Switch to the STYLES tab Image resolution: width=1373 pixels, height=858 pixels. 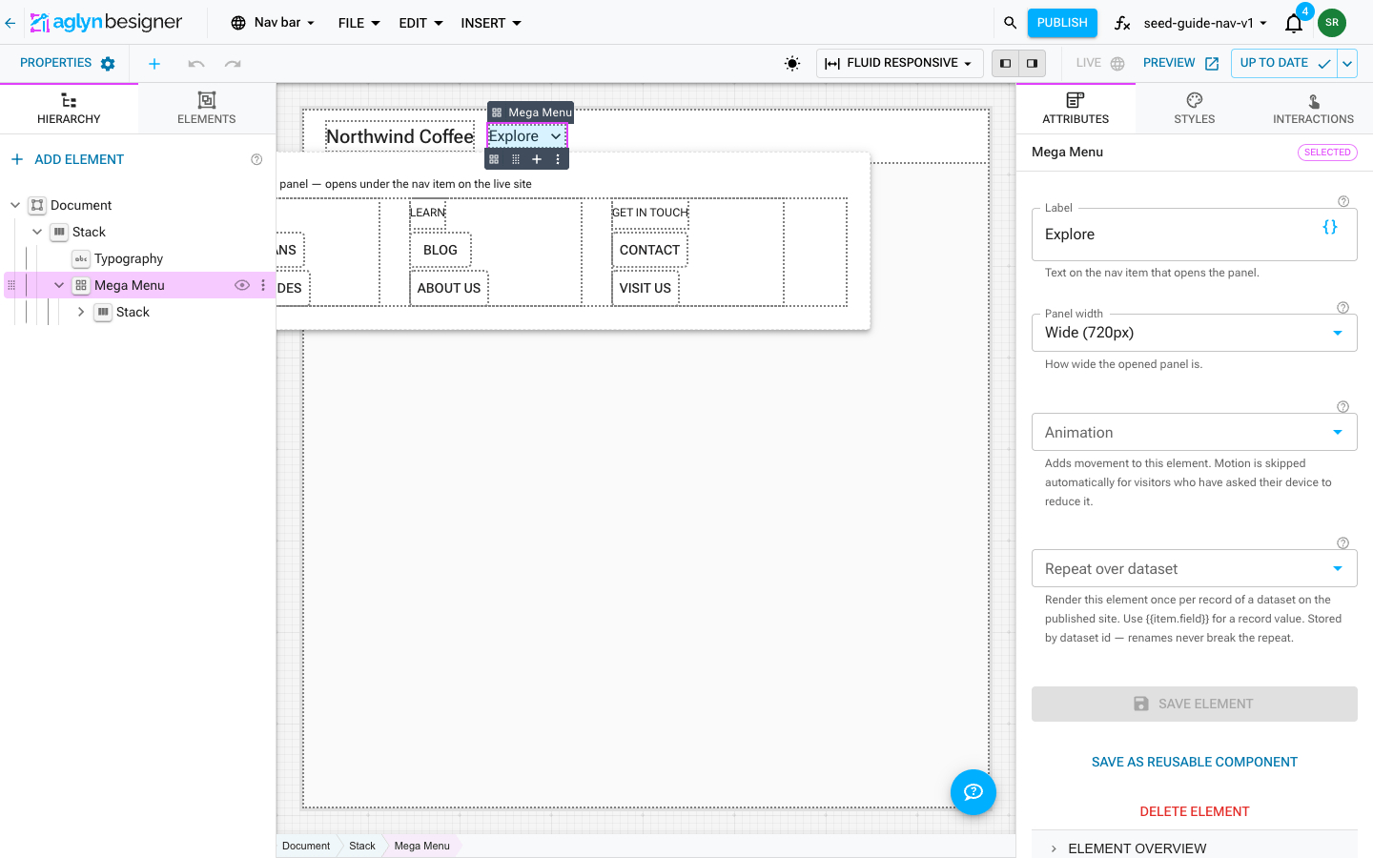point(1195,108)
